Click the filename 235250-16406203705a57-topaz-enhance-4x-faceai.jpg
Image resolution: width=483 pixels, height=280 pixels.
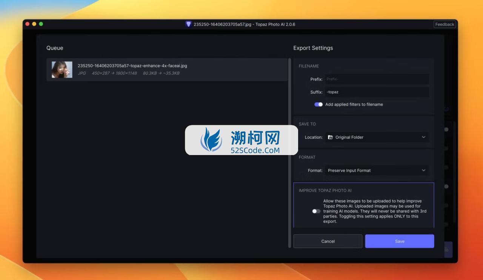pos(132,65)
